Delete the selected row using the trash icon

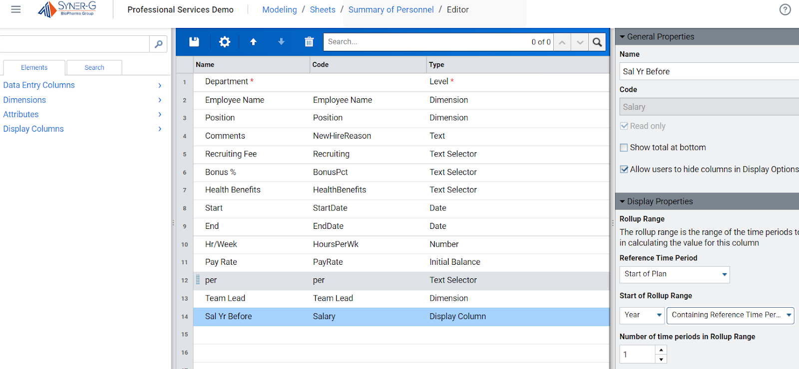click(309, 42)
